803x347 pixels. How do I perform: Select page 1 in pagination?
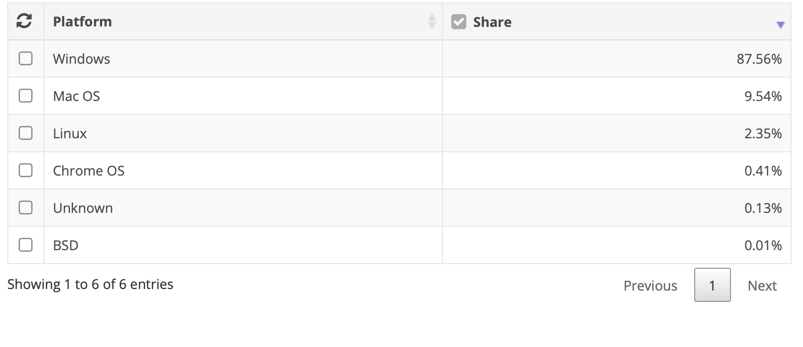coord(712,285)
